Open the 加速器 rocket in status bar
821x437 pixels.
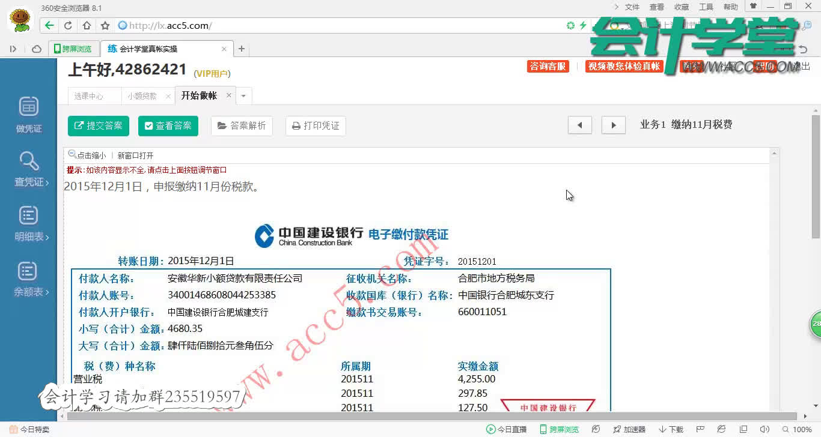(x=629, y=429)
